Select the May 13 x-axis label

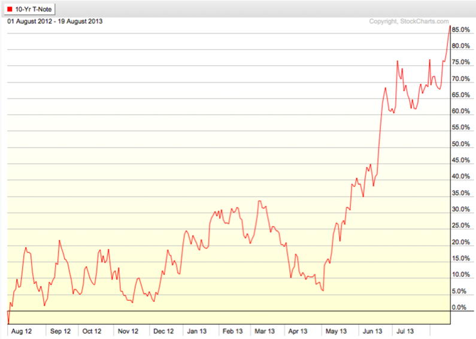pyautogui.click(x=336, y=331)
